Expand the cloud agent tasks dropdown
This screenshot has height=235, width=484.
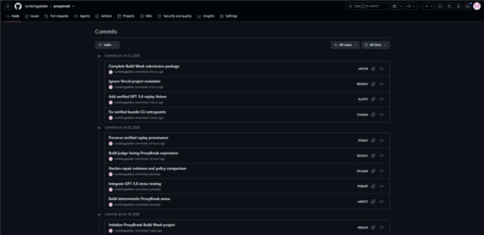point(411,6)
